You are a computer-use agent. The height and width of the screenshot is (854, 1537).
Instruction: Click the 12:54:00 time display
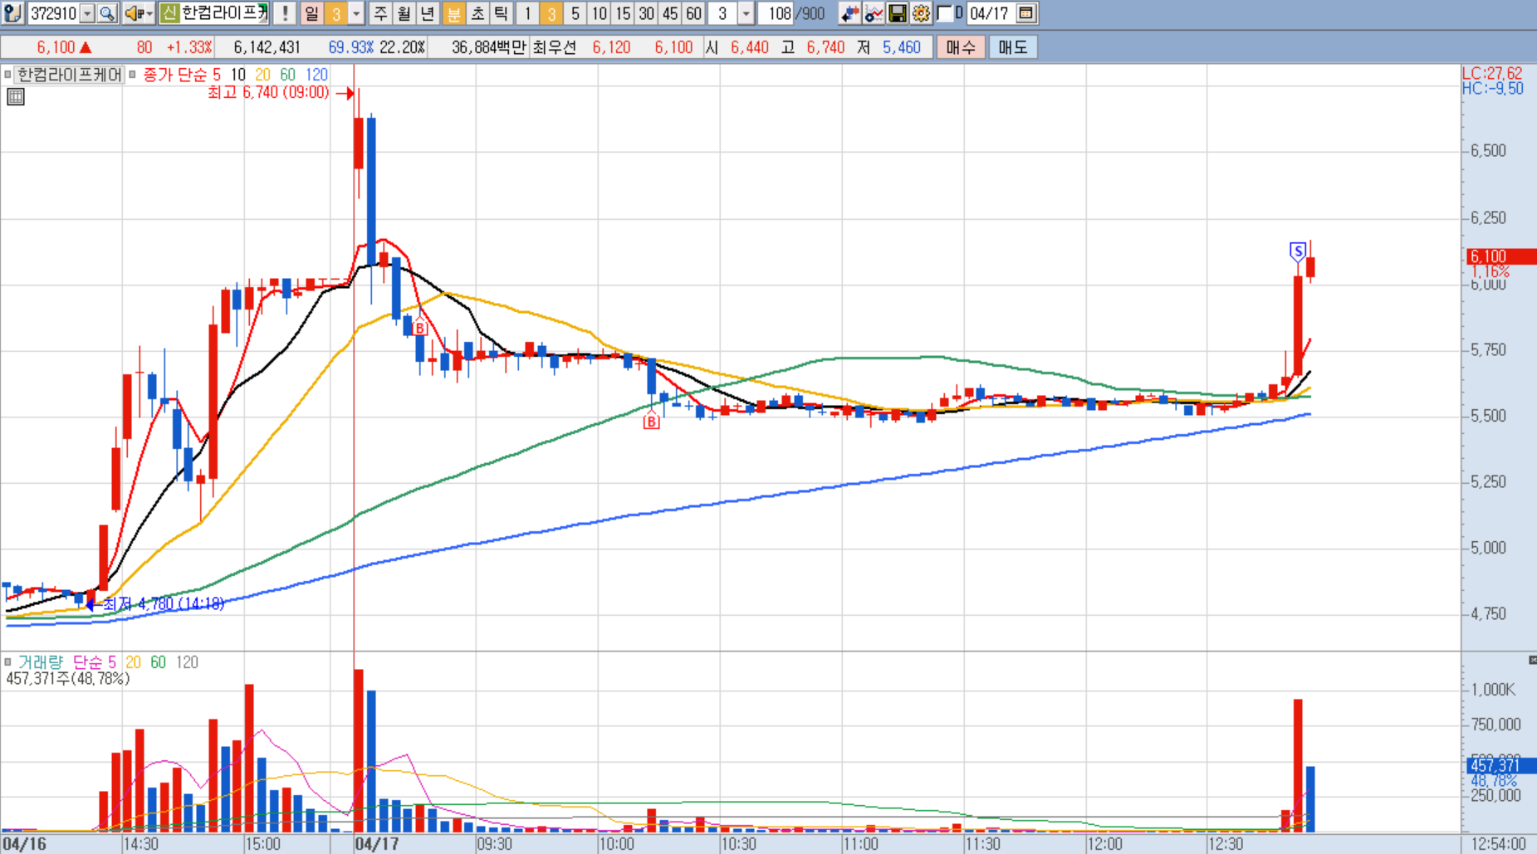tap(1498, 844)
